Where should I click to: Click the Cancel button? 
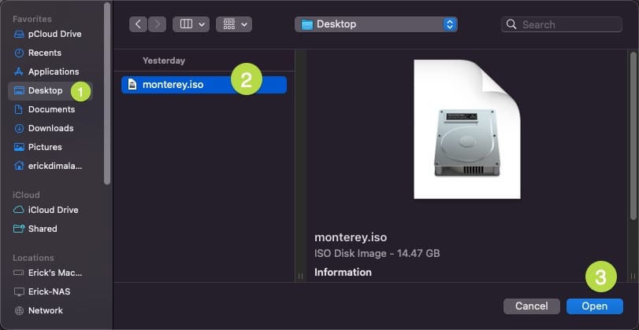click(531, 306)
